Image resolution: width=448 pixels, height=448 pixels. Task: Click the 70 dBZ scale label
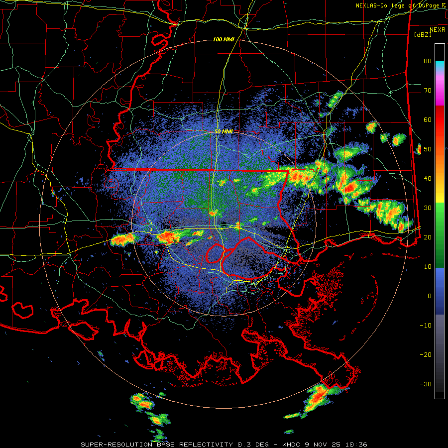428,90
